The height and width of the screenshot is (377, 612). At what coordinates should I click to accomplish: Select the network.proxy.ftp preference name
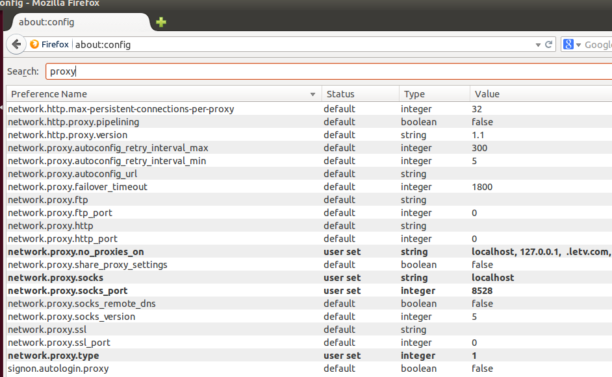coord(48,200)
